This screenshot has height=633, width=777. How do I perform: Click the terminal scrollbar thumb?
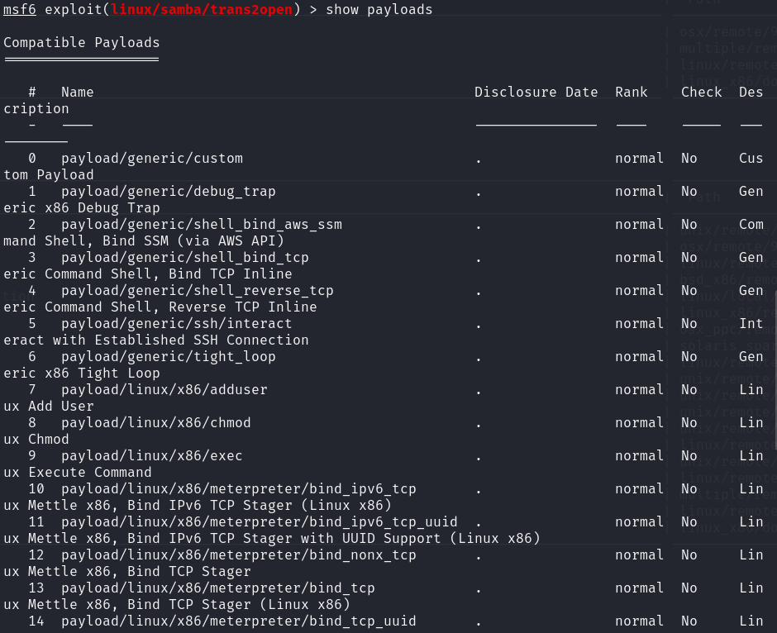click(x=775, y=372)
